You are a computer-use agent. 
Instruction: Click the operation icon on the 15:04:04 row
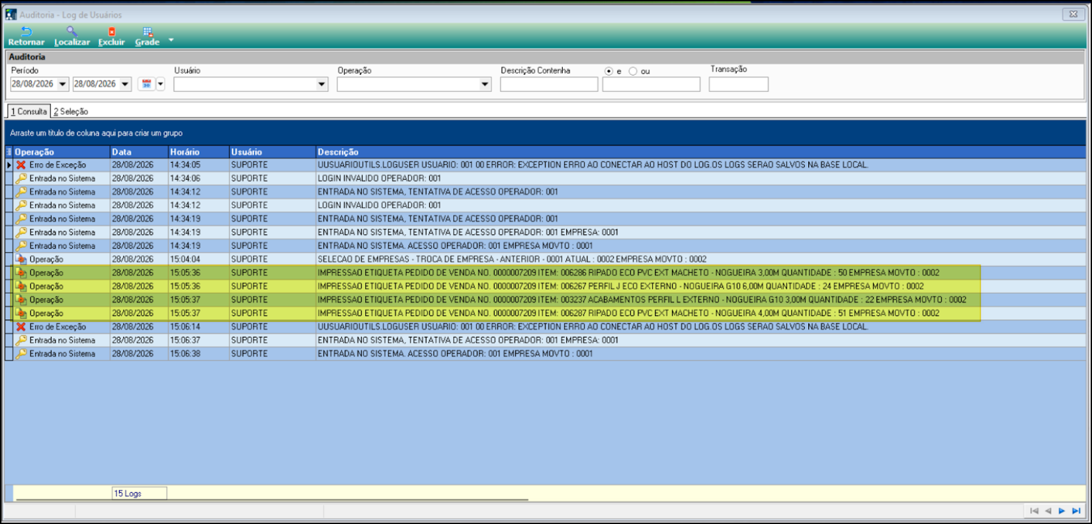pyautogui.click(x=21, y=259)
